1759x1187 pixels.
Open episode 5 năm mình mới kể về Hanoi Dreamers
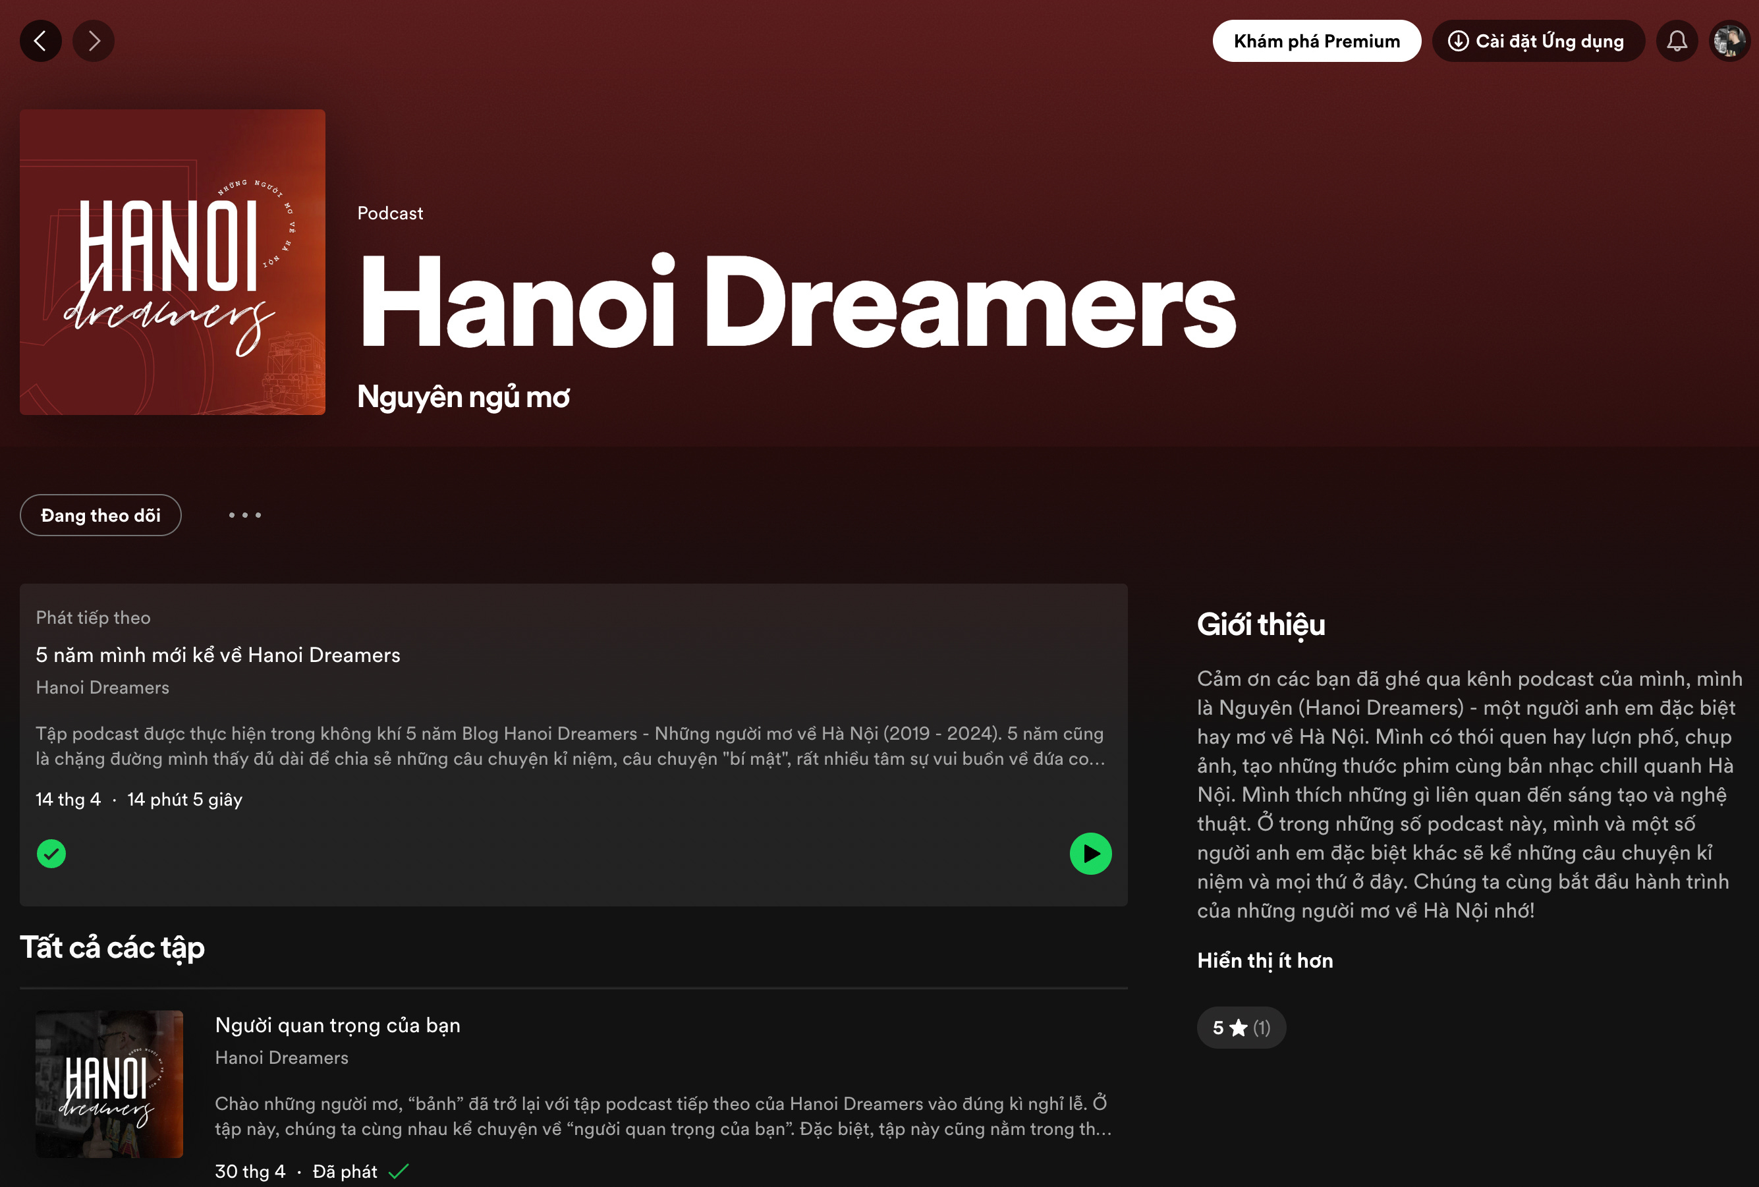pyautogui.click(x=218, y=655)
